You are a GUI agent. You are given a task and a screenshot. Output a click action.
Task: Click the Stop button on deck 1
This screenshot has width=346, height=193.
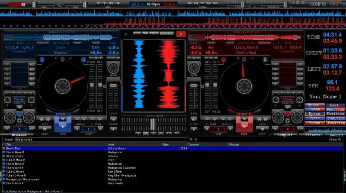click(x=44, y=127)
